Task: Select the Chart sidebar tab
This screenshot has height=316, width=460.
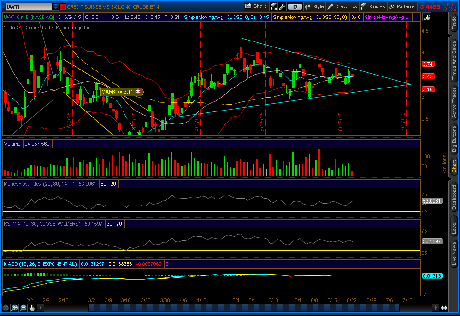Action: pyautogui.click(x=454, y=166)
